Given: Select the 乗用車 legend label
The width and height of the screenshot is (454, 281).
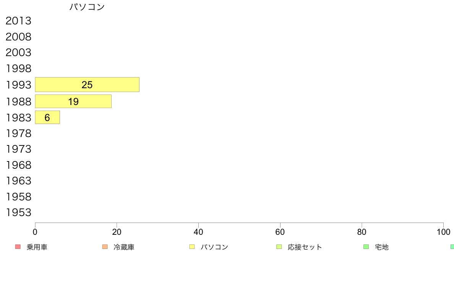Looking at the screenshot, I should point(37,247).
